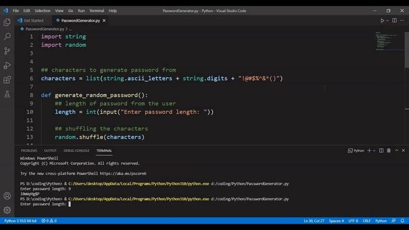Change file encoding UTF-8
Screen dimensions: 409x230
pyautogui.click(x=353, y=221)
